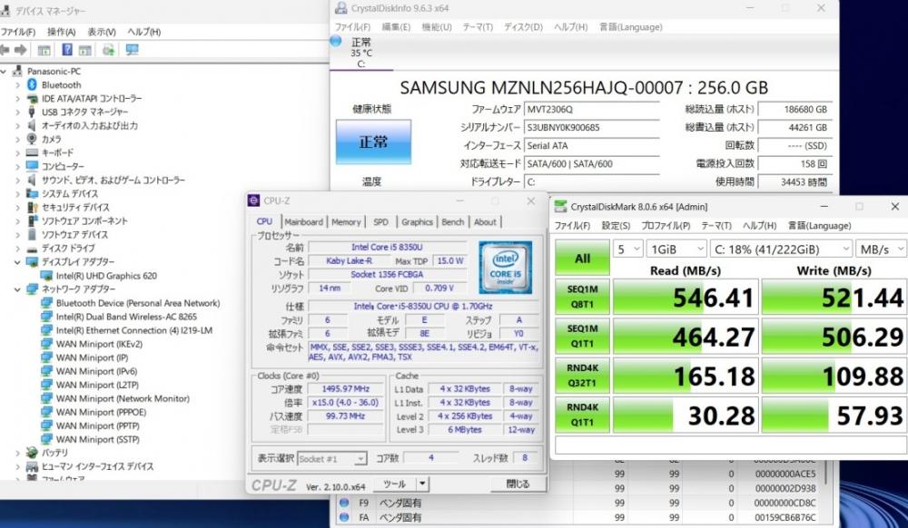Click the scan hardware monitor icon in toolbar

(132, 50)
